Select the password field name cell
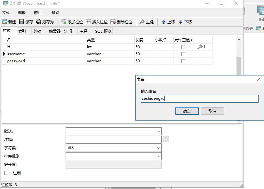 pos(46,61)
